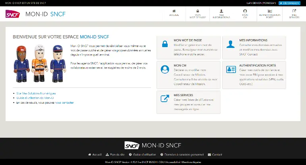The image size is (306, 165).
Task: Open the Authentification forte ID-card nav icon
Action: (270, 11)
